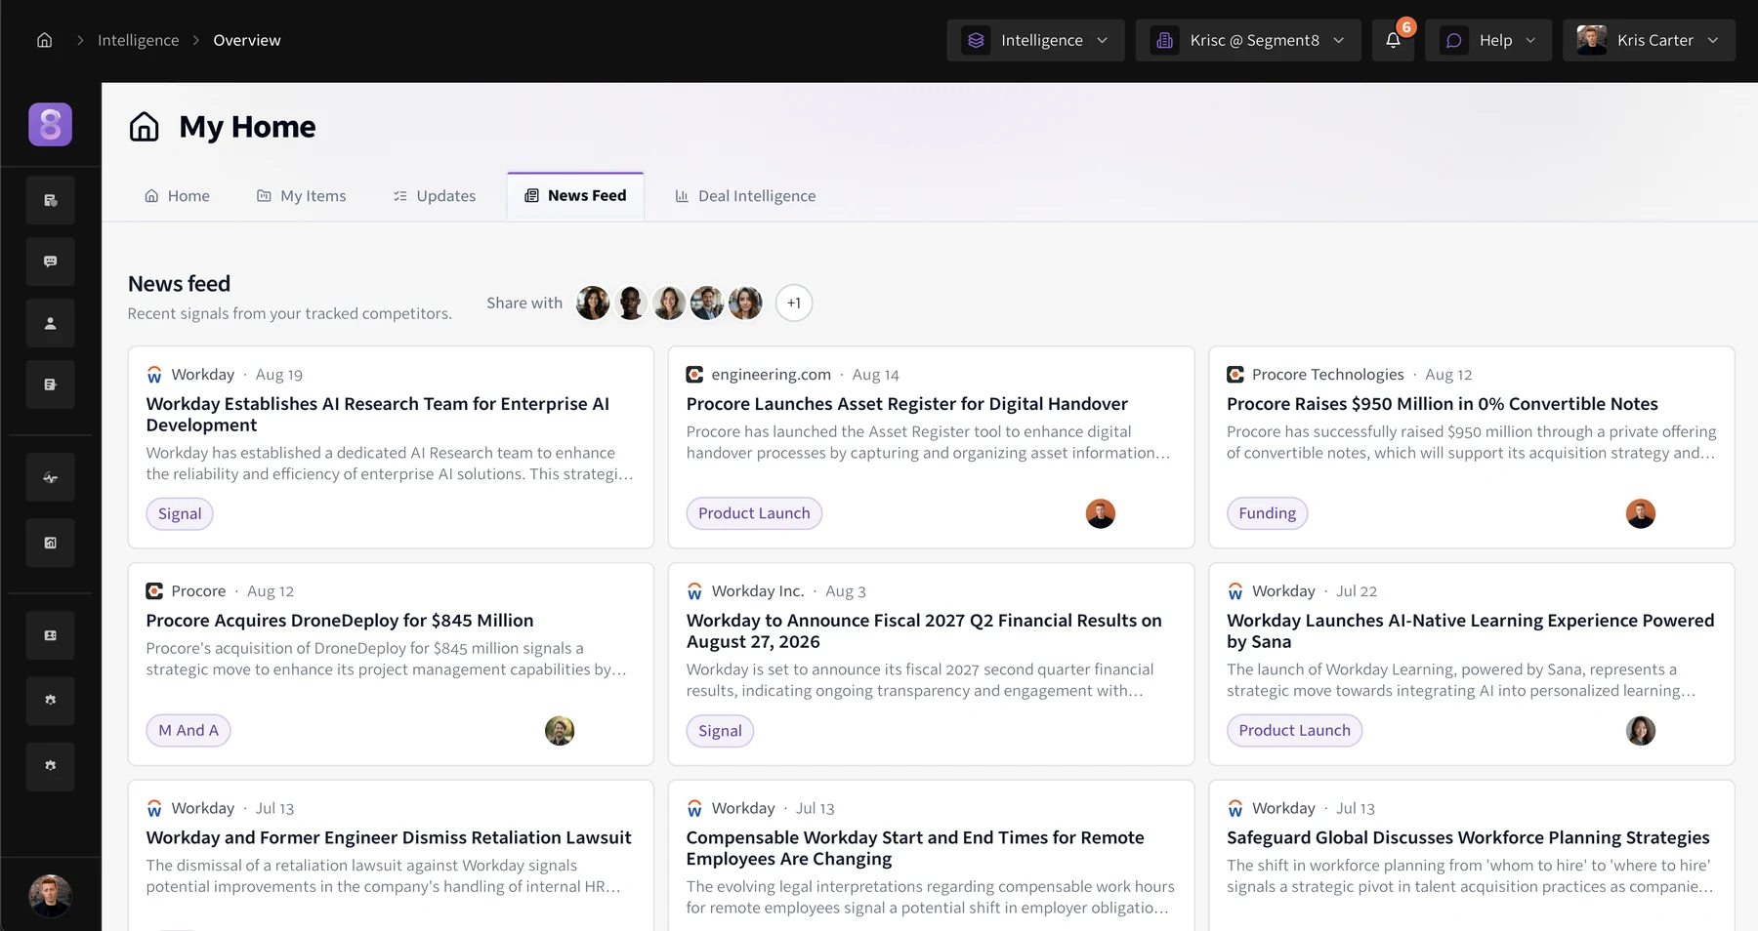Open the notes document sidebar icon
The width and height of the screenshot is (1758, 931).
[50, 385]
